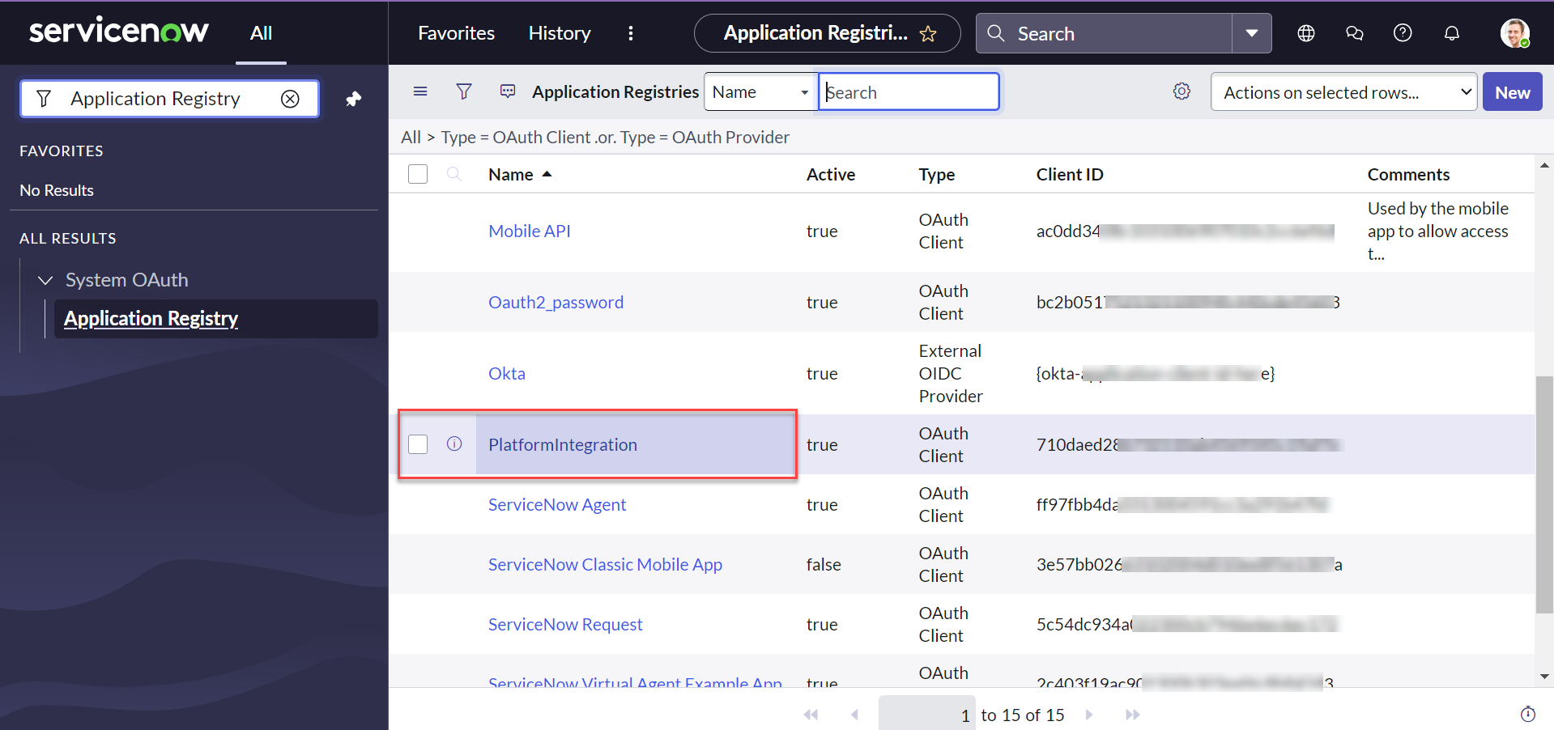The width and height of the screenshot is (1554, 730).
Task: Click the New button
Action: [x=1511, y=91]
